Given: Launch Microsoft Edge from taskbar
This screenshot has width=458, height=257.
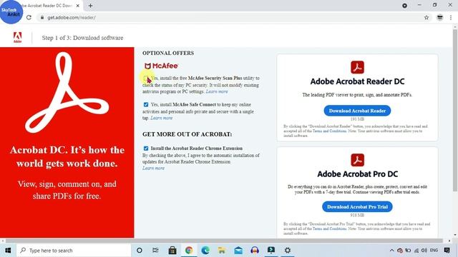Looking at the screenshot, I should click(x=205, y=251).
